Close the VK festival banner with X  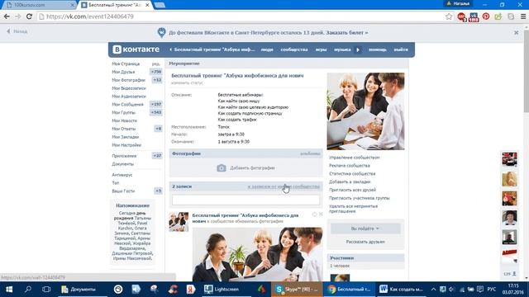516,33
